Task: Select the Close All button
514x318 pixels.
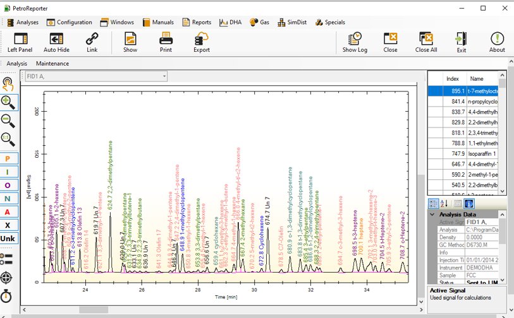Action: 426,42
